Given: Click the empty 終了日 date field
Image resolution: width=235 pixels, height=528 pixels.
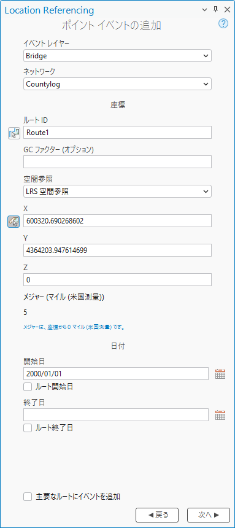Looking at the screenshot, I should point(116,415).
